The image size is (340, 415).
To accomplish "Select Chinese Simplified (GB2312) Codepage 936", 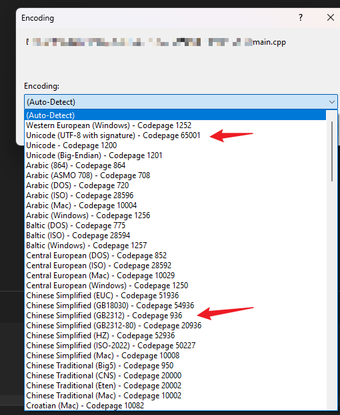I will [x=175, y=316].
